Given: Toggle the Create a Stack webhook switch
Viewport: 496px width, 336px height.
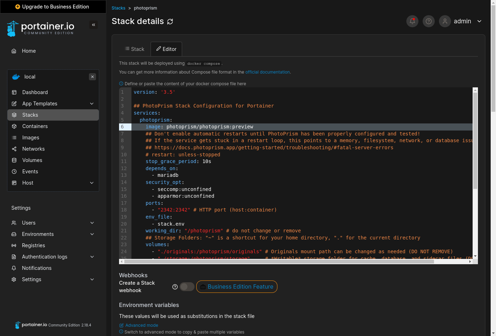Looking at the screenshot, I should (187, 286).
